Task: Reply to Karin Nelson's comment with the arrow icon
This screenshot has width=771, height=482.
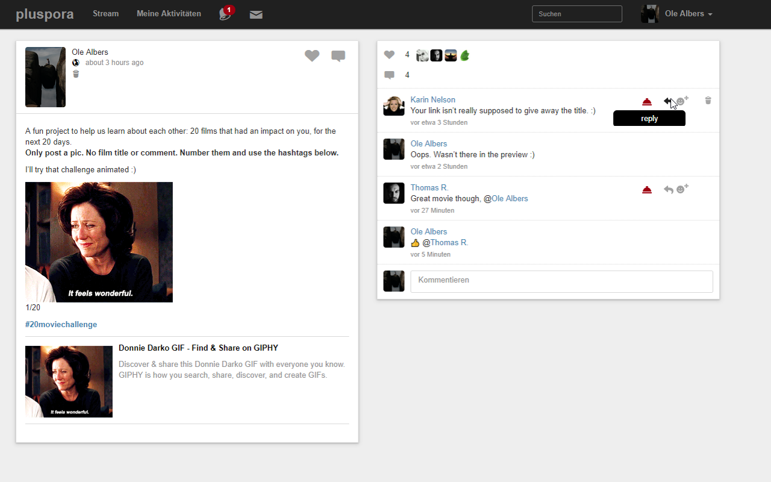Action: pyautogui.click(x=668, y=101)
